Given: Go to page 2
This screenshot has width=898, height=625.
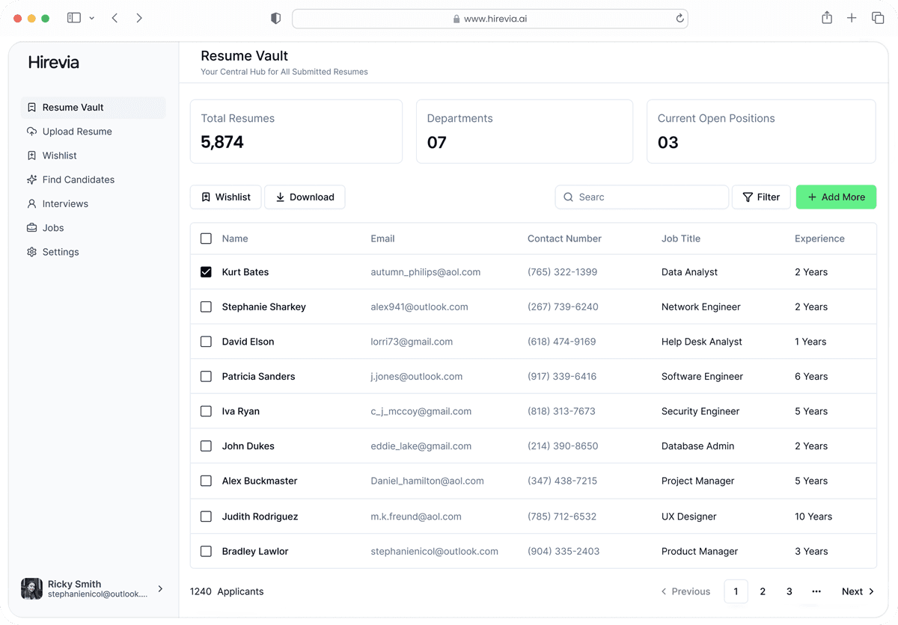Looking at the screenshot, I should coord(763,591).
